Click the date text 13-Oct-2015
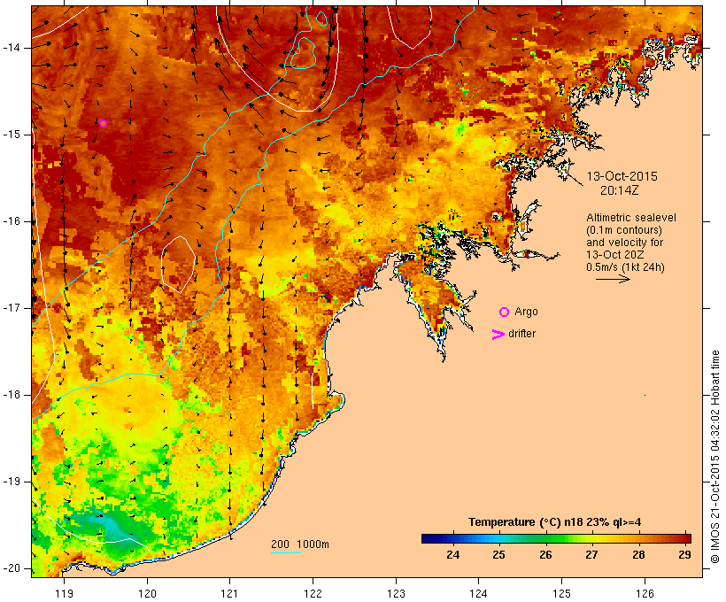Screen dimensions: 726x602 622,176
